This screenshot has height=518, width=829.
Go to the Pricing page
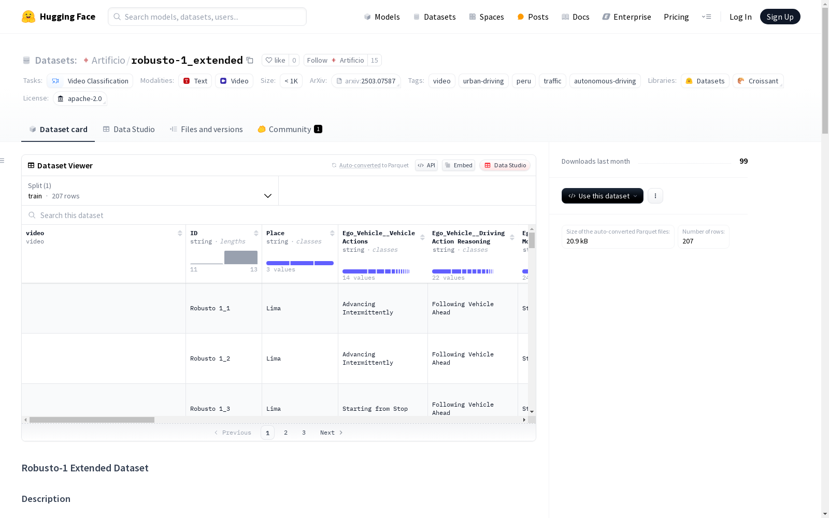click(676, 17)
